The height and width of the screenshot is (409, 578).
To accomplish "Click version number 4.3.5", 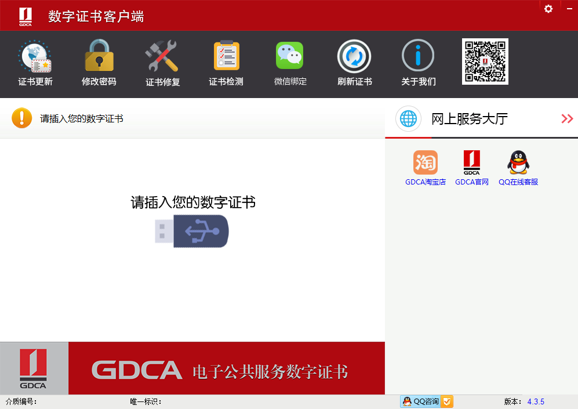I will tap(536, 401).
